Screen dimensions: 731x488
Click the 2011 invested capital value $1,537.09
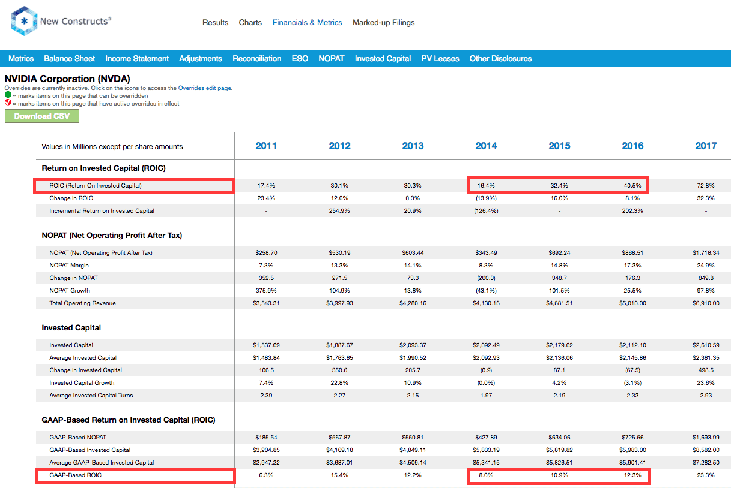point(266,345)
